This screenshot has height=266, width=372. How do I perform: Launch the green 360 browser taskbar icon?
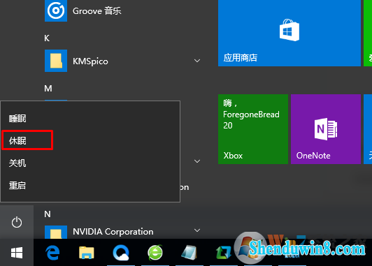(155, 253)
